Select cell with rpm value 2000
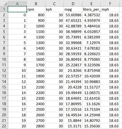This screenshot has width=122, height=129. pos(36,82)
